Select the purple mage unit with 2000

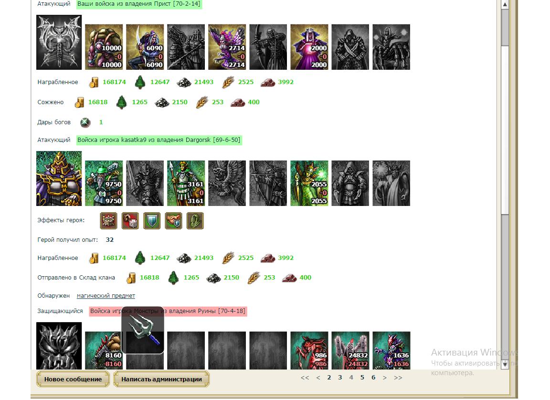pyautogui.click(x=309, y=47)
